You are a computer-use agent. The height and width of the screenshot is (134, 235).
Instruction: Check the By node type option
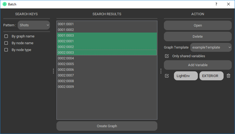click(x=6, y=50)
